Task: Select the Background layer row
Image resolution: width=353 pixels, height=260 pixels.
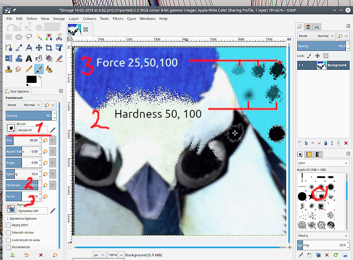Action: [323, 65]
